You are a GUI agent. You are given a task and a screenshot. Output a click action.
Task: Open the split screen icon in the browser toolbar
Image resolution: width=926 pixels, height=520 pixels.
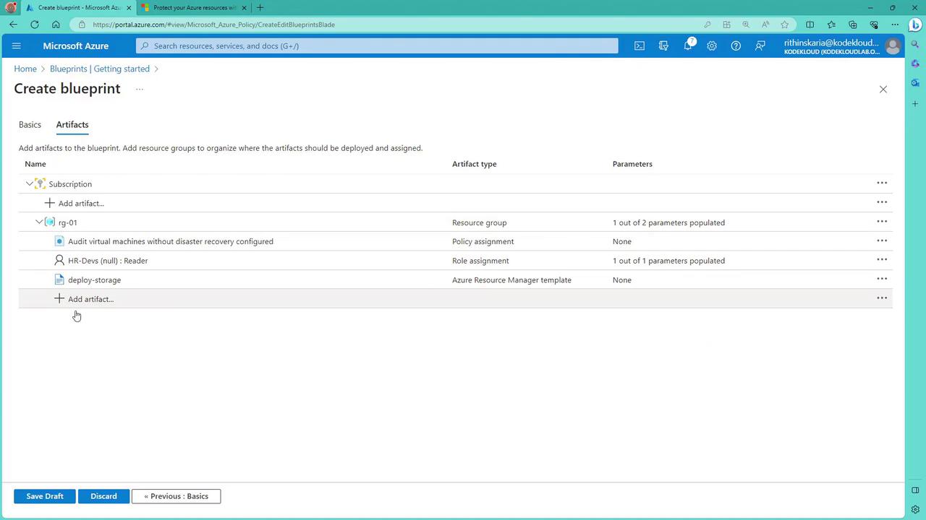tap(810, 25)
